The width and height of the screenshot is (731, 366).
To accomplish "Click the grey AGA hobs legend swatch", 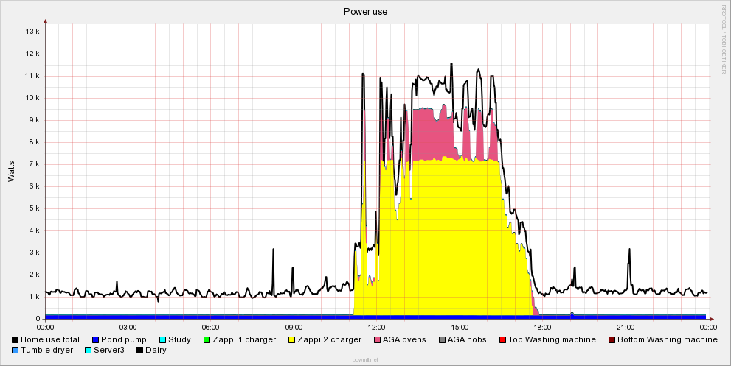I will [441, 340].
